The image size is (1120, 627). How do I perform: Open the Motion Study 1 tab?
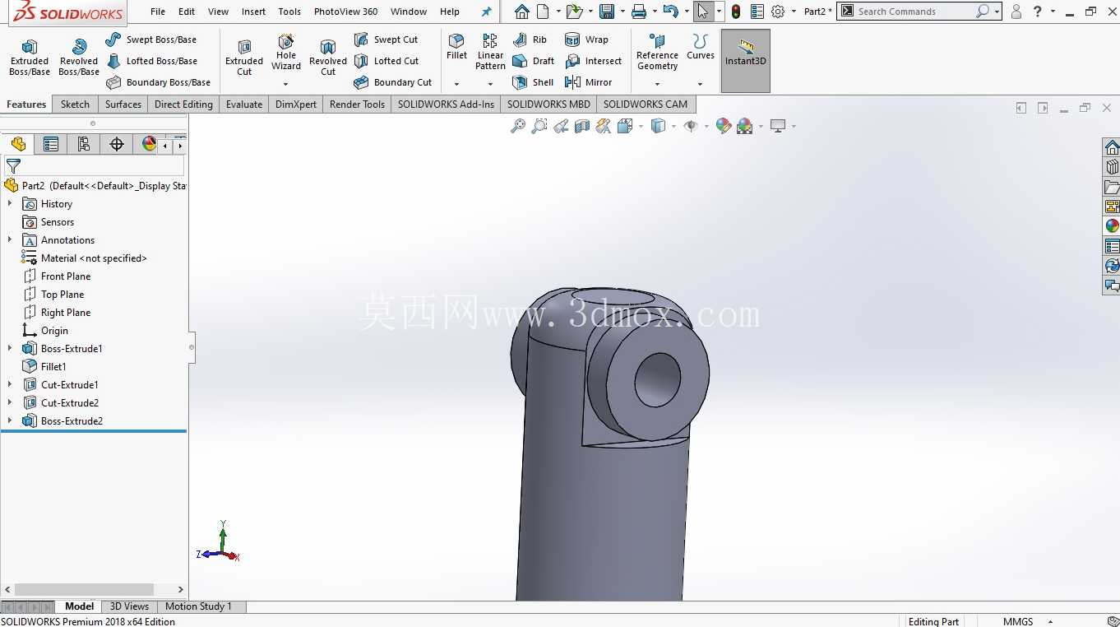pos(198,606)
